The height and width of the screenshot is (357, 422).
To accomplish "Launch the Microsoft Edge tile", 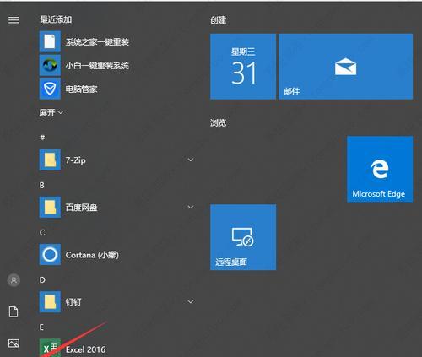I will point(380,169).
